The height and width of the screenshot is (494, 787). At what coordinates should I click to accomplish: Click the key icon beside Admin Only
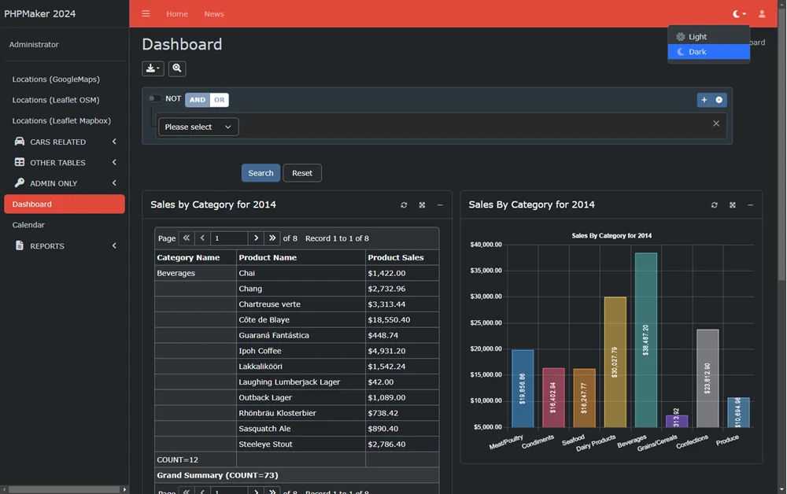click(x=20, y=182)
